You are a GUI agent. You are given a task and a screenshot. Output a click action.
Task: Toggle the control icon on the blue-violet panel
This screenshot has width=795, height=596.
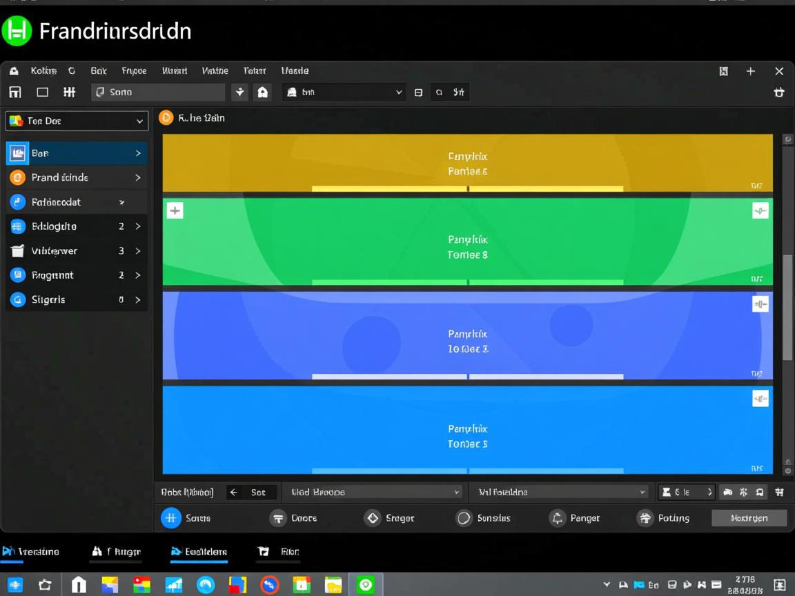coord(760,304)
